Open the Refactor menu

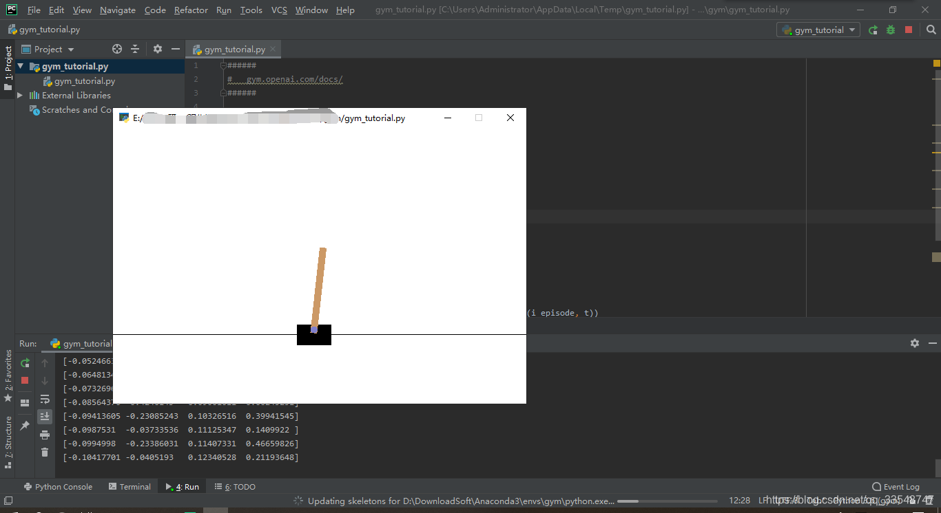[191, 10]
